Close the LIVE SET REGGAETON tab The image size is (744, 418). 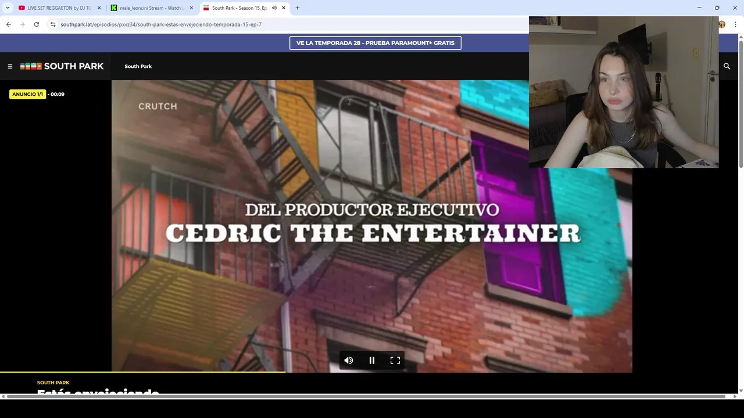point(99,8)
